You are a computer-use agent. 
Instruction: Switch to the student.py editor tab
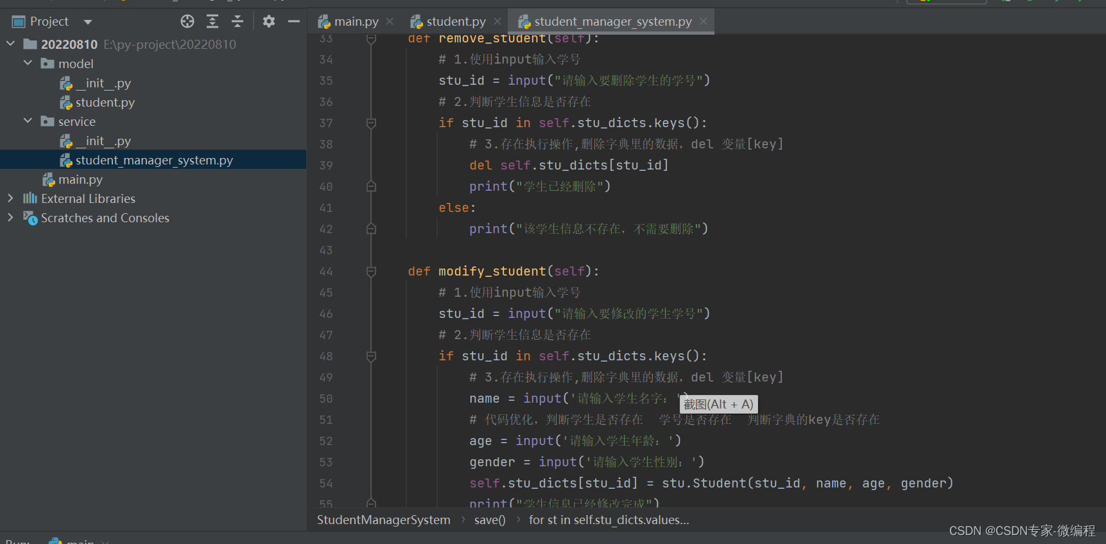tap(456, 22)
